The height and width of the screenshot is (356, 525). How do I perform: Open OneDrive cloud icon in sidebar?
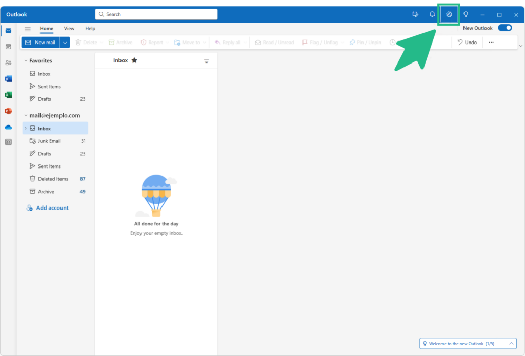coord(8,127)
